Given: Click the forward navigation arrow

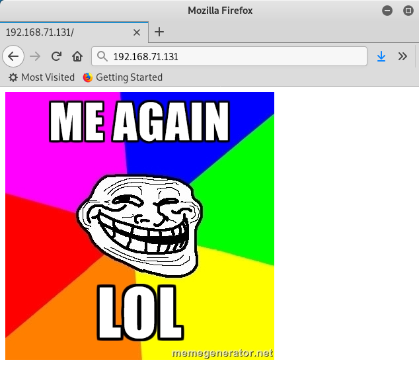Looking at the screenshot, I should [35, 56].
